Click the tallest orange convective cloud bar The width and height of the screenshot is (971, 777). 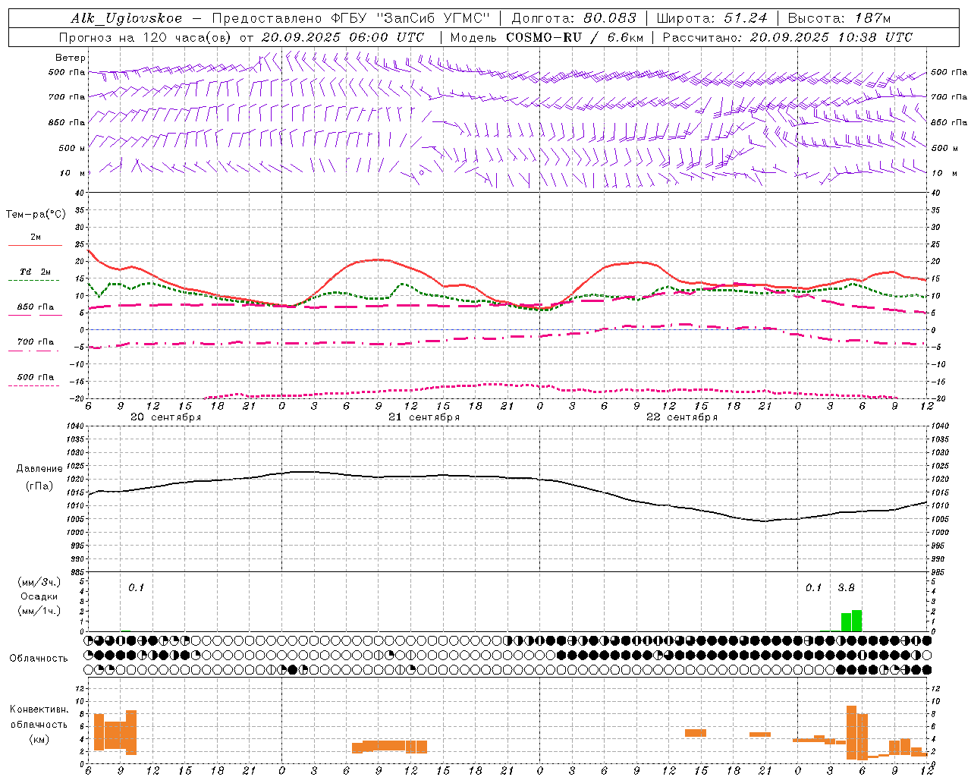click(852, 733)
